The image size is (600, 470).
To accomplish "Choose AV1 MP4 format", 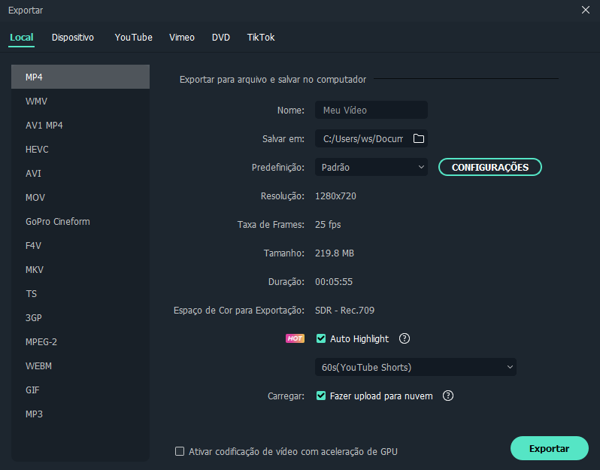I will click(x=80, y=125).
